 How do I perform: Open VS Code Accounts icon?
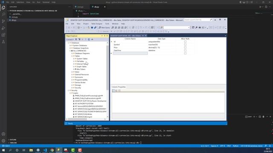click(3, 134)
